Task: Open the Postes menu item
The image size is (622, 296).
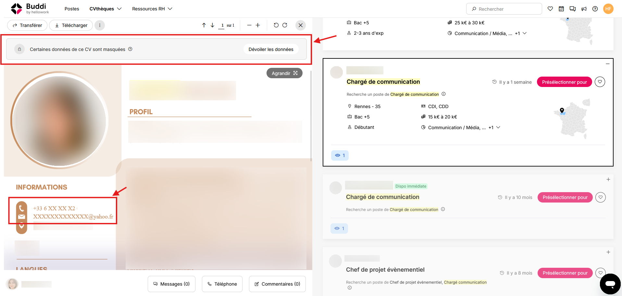Action: pyautogui.click(x=72, y=9)
